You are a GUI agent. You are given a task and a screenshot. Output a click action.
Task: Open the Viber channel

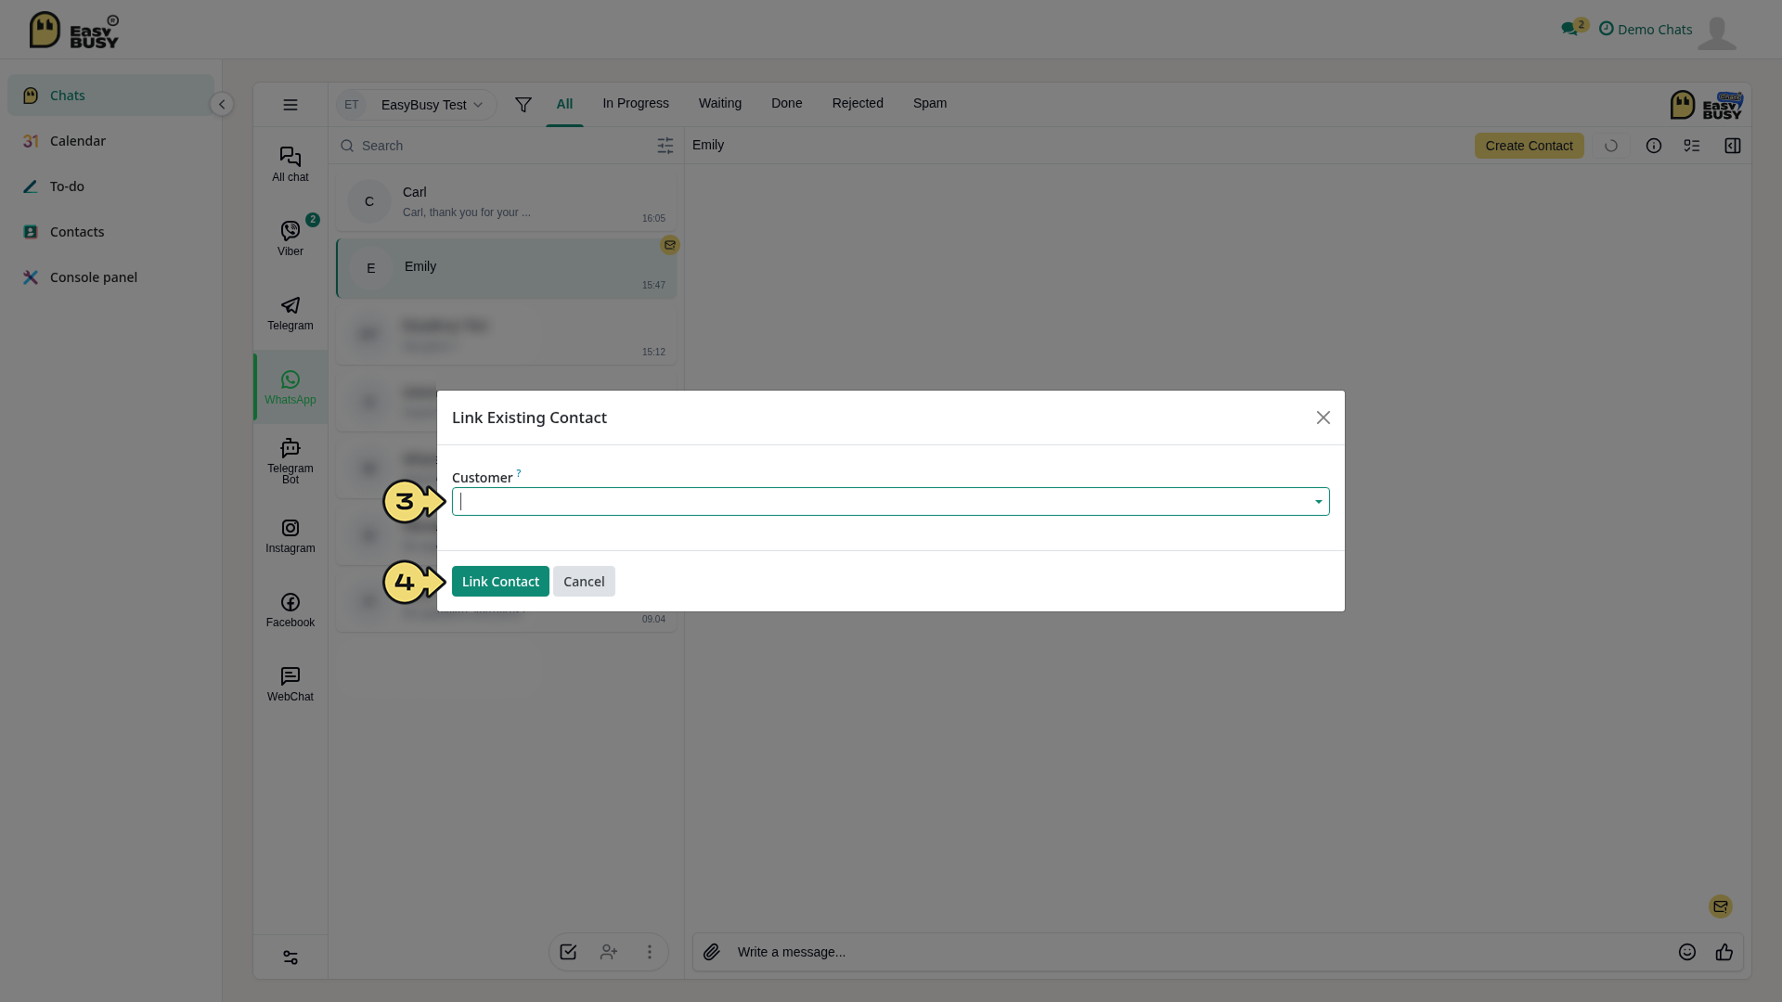click(x=290, y=238)
